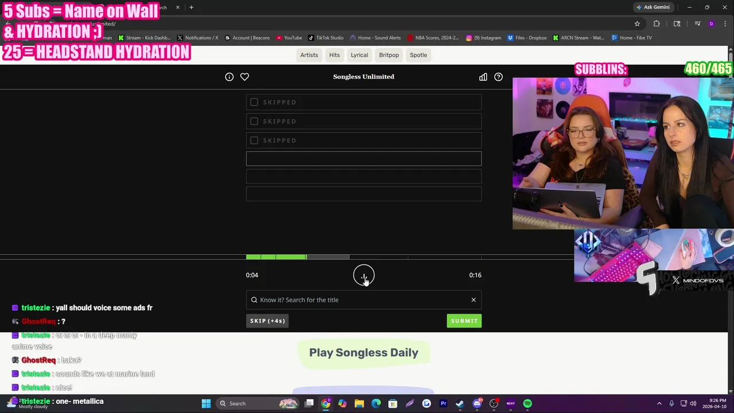The image size is (734, 413).
Task: Open the TikTok Studio bookmark
Action: click(x=326, y=38)
